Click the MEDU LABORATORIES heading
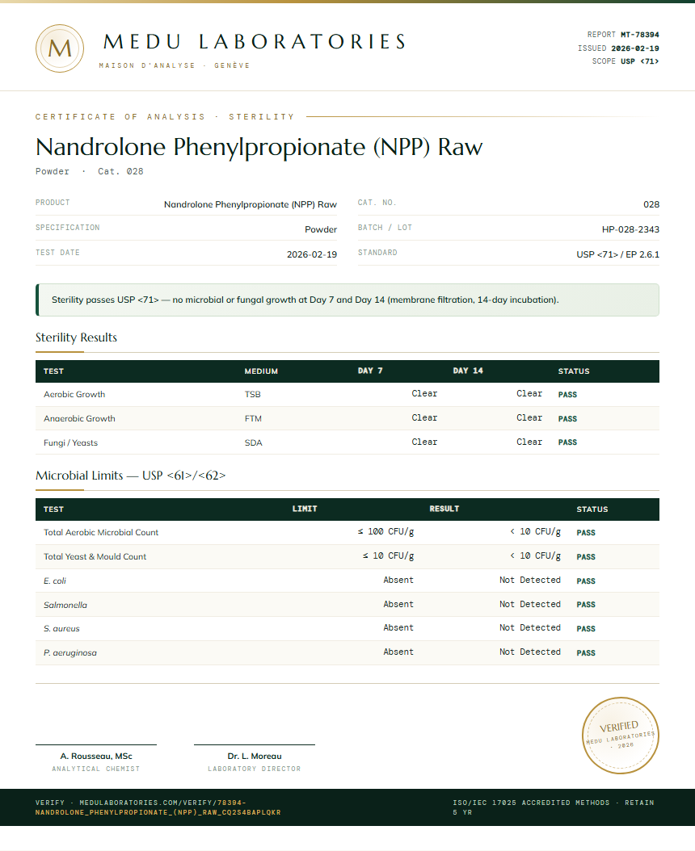 pyautogui.click(x=255, y=42)
